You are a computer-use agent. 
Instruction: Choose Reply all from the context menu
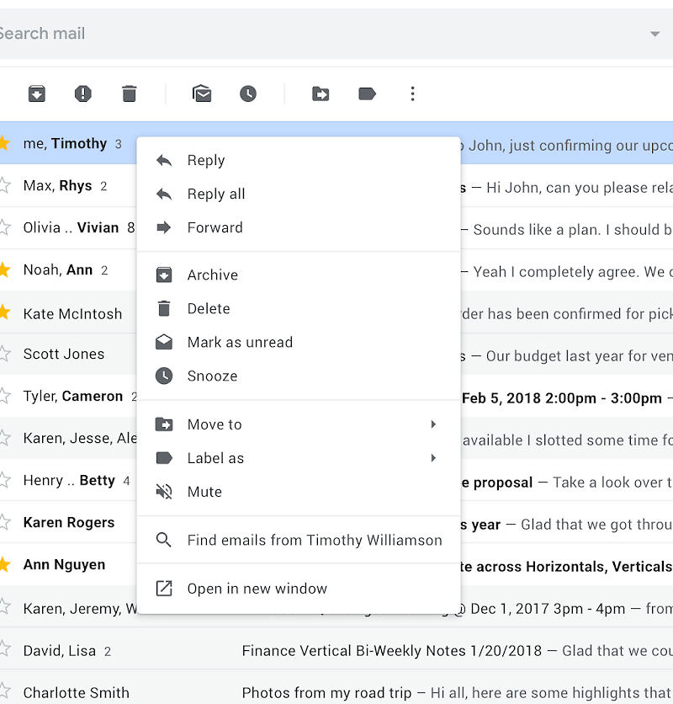tap(216, 194)
